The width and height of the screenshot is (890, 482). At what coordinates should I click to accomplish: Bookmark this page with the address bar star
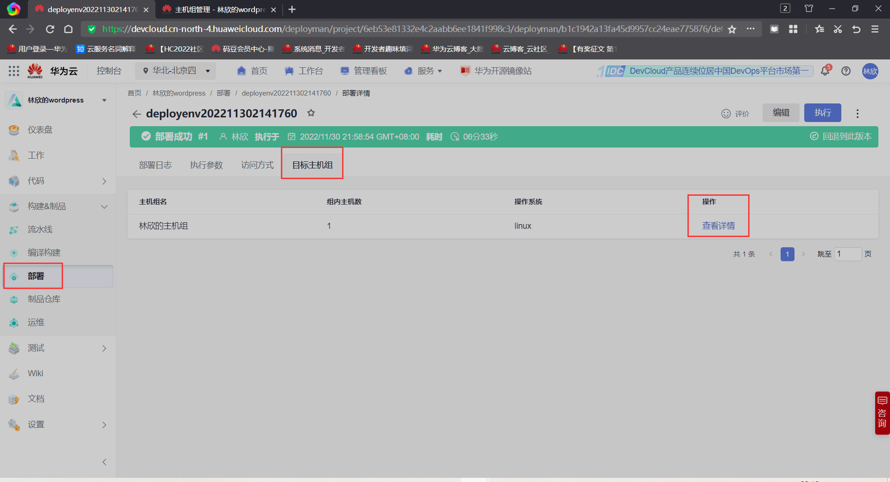point(732,29)
